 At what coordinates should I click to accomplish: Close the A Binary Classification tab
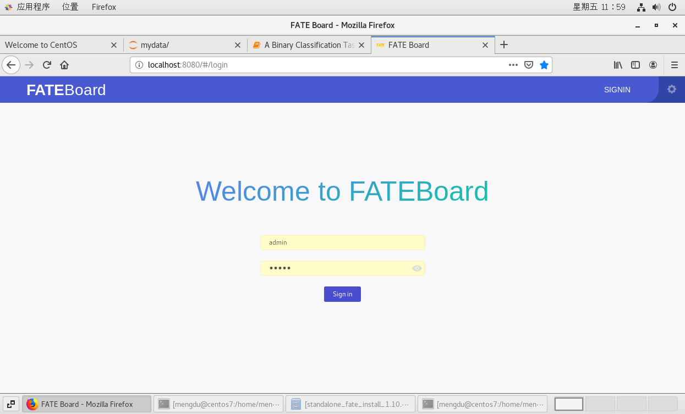(x=361, y=45)
